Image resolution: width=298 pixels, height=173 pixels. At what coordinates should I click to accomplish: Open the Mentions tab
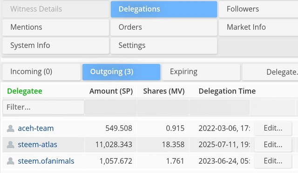(56, 27)
